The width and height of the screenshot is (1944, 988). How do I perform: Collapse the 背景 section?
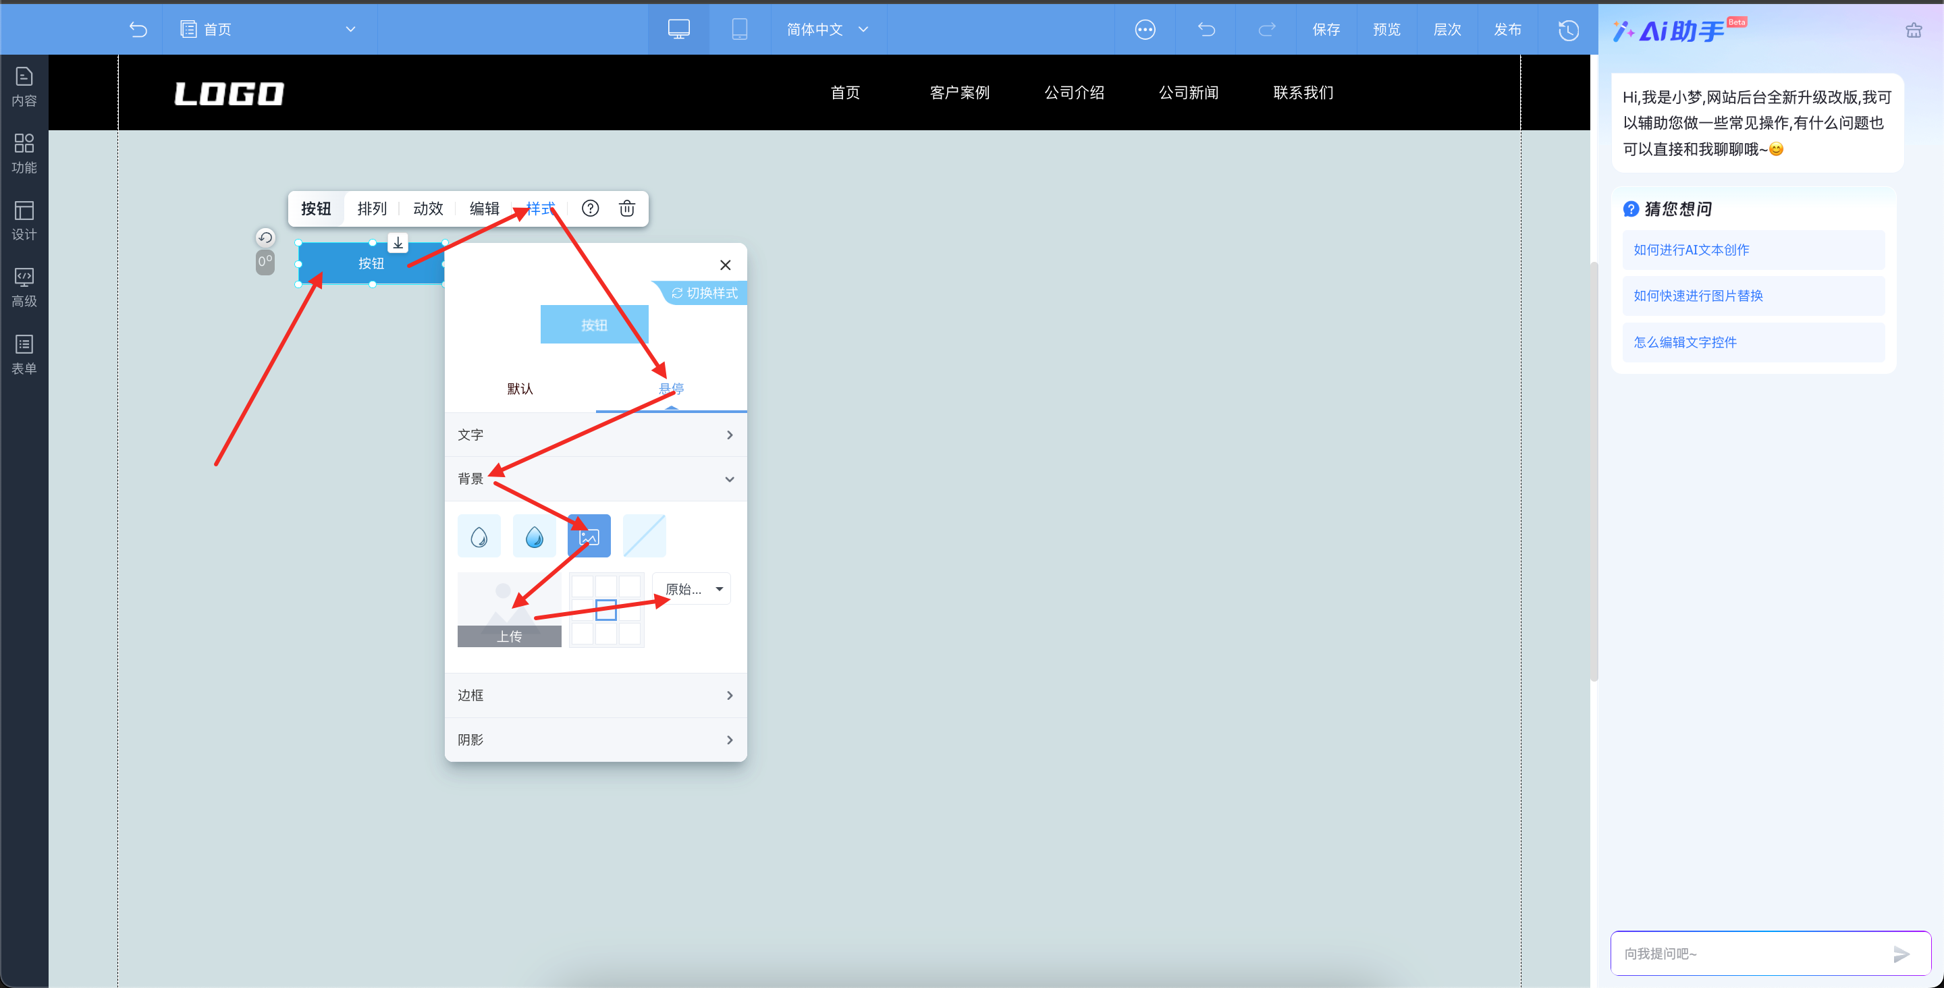(595, 478)
